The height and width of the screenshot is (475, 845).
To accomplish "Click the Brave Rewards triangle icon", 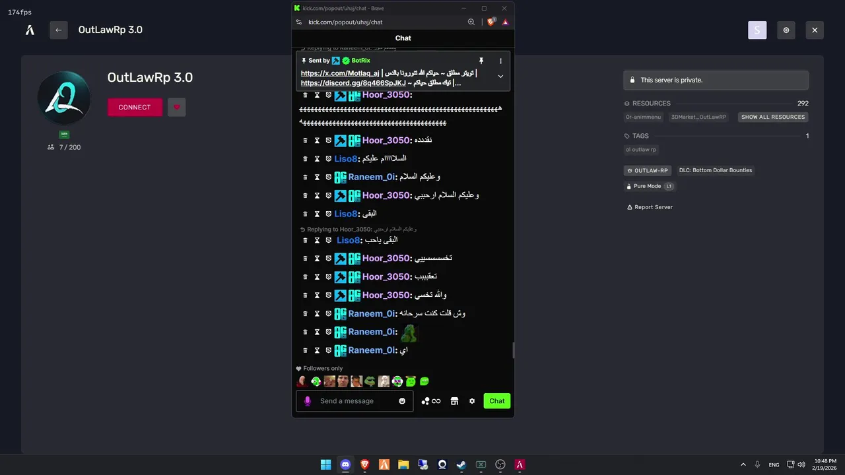I will coord(505,22).
